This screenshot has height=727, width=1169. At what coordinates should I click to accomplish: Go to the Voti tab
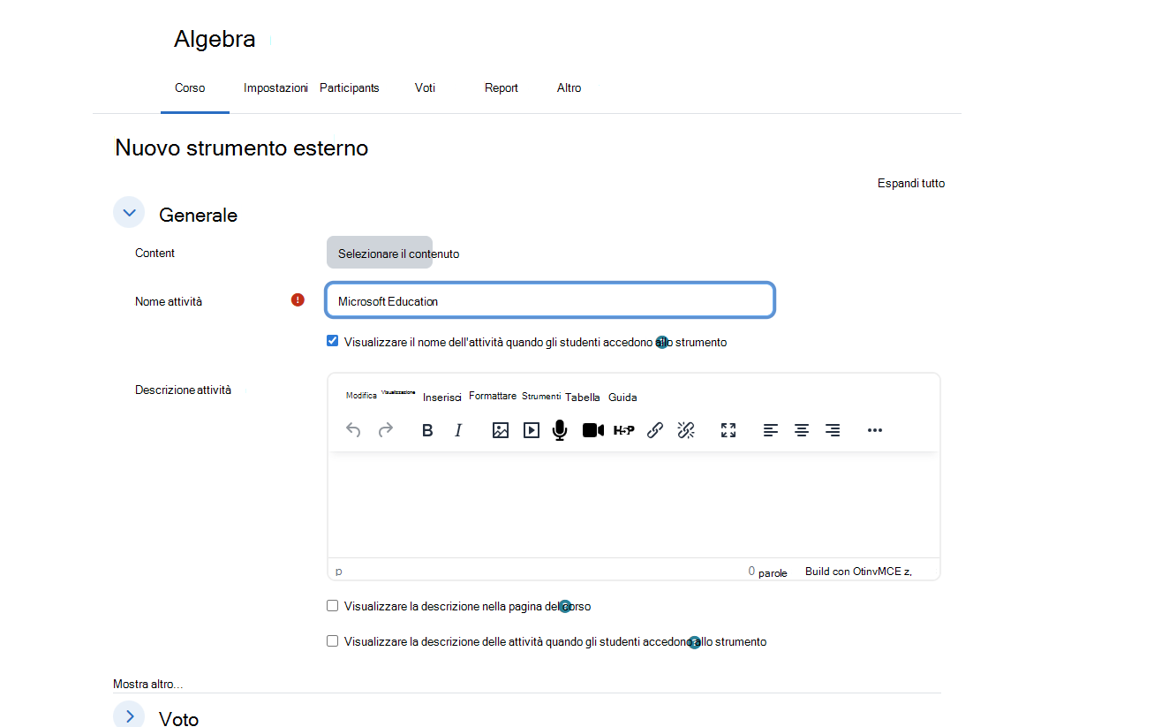click(x=425, y=88)
